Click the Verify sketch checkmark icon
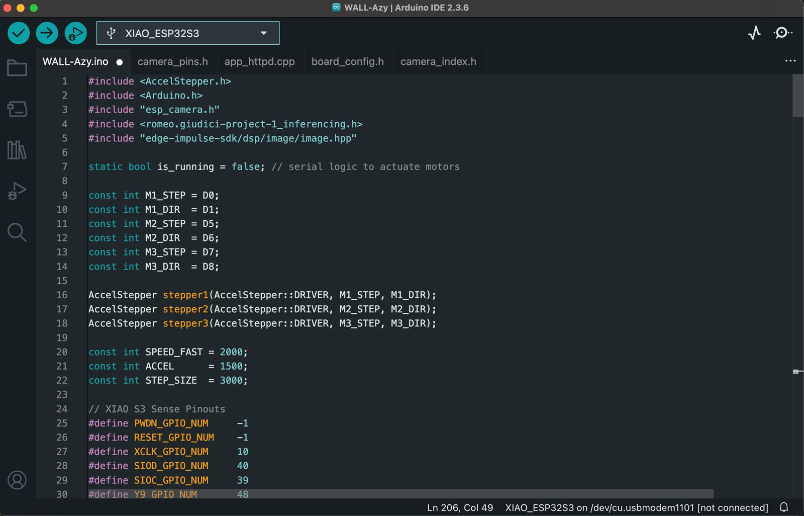Image resolution: width=804 pixels, height=516 pixels. pyautogui.click(x=18, y=33)
